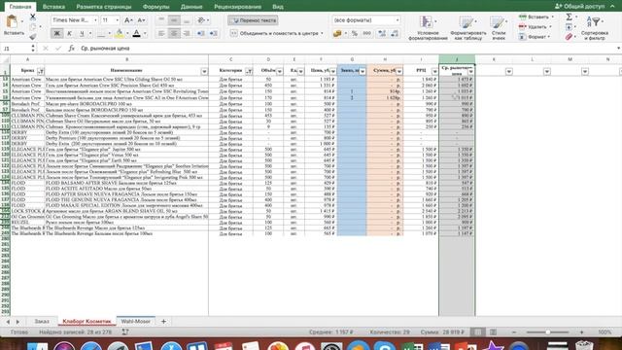Open the Times New Roman font dropdown
The width and height of the screenshot is (622, 350).
[x=95, y=20]
